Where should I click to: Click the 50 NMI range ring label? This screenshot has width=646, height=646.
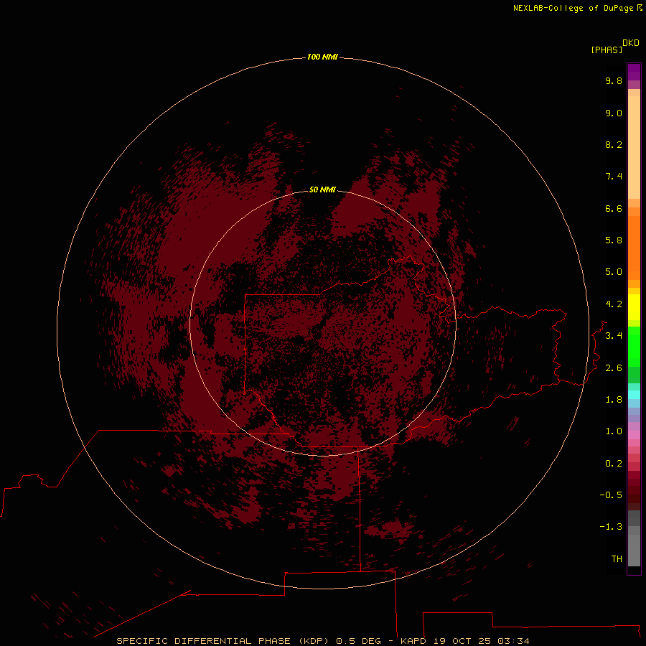click(x=322, y=189)
